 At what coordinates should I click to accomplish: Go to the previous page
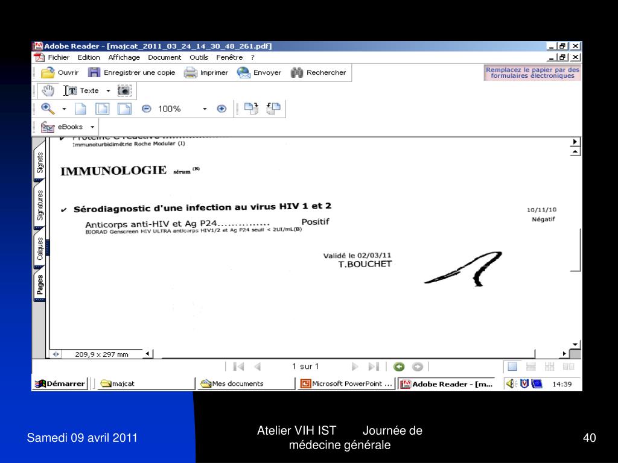[x=257, y=367]
